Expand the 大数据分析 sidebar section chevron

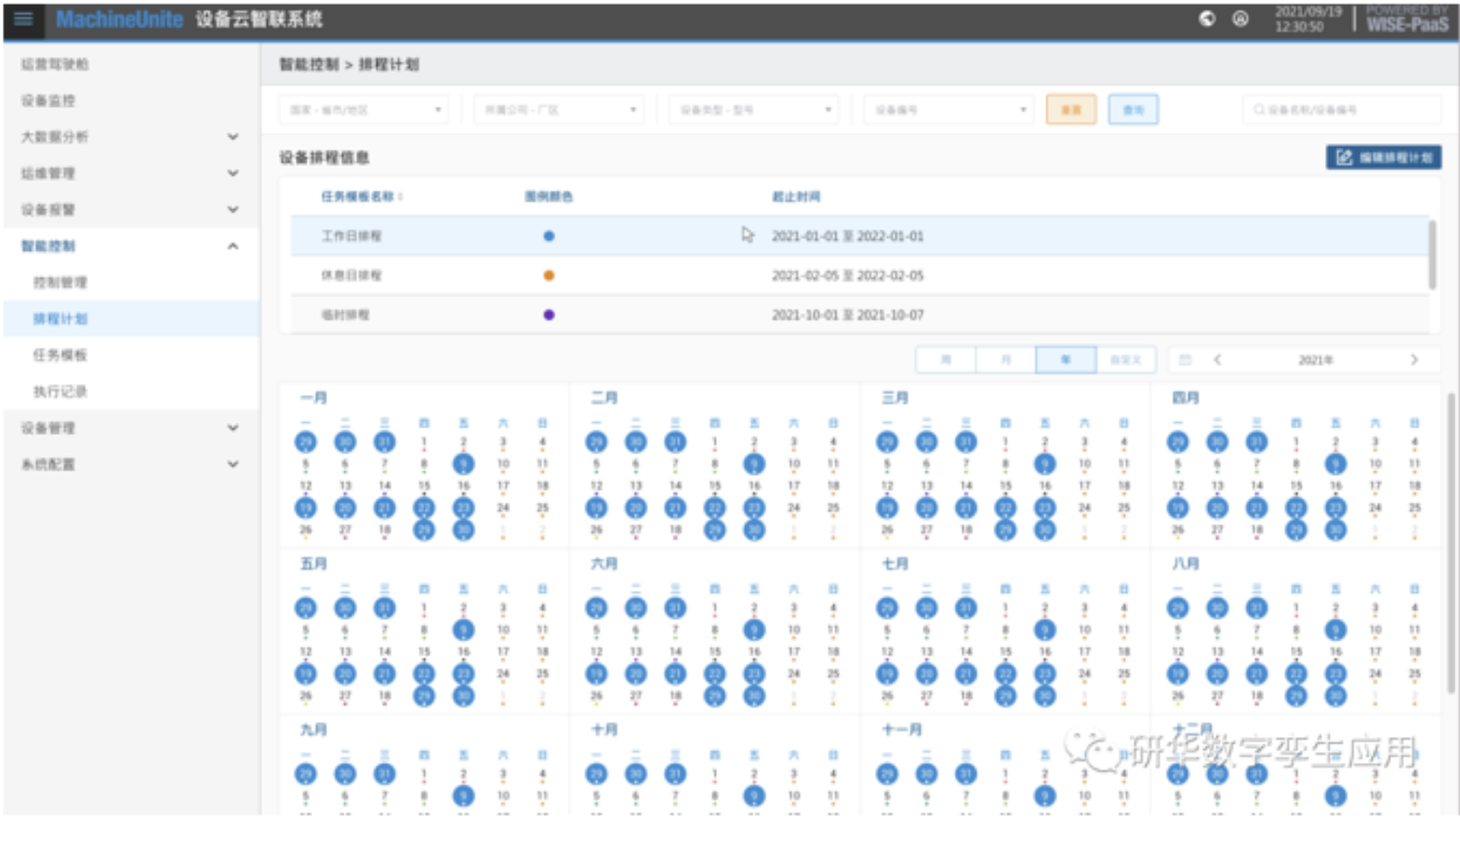point(233,137)
